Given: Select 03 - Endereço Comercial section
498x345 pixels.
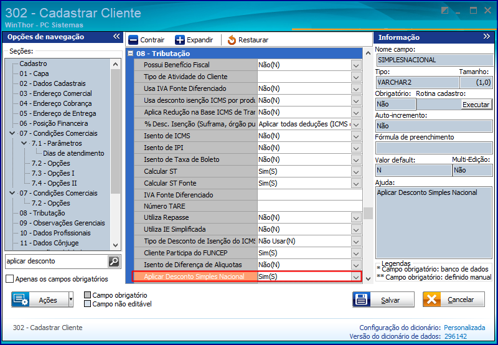Looking at the screenshot, I should (55, 93).
